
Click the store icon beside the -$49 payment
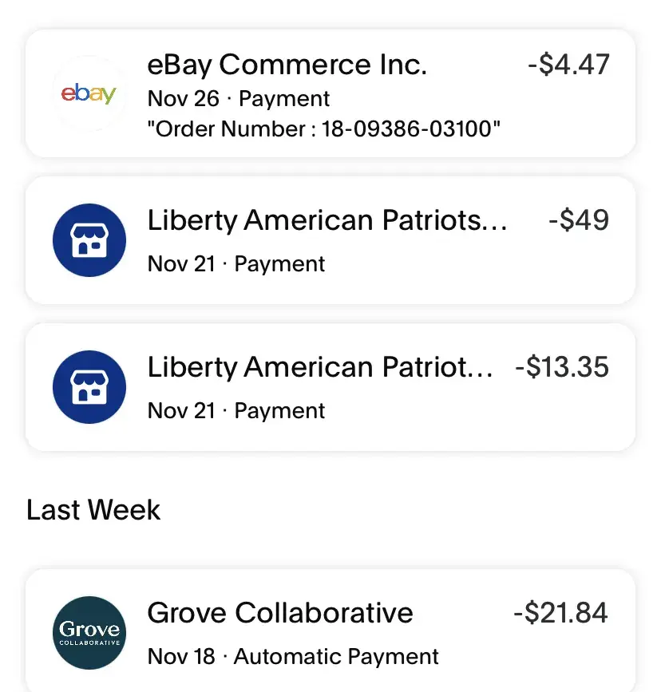[x=89, y=240]
